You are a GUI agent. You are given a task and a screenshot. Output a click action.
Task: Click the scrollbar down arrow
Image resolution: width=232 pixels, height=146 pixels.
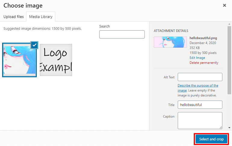pos(229,128)
